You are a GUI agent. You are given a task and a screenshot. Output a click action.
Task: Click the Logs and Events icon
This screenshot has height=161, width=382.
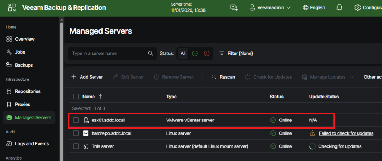click(x=9, y=144)
